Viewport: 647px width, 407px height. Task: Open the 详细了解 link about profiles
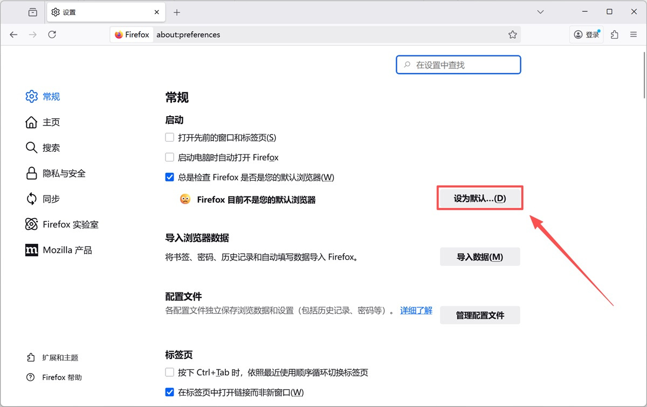pyautogui.click(x=415, y=311)
